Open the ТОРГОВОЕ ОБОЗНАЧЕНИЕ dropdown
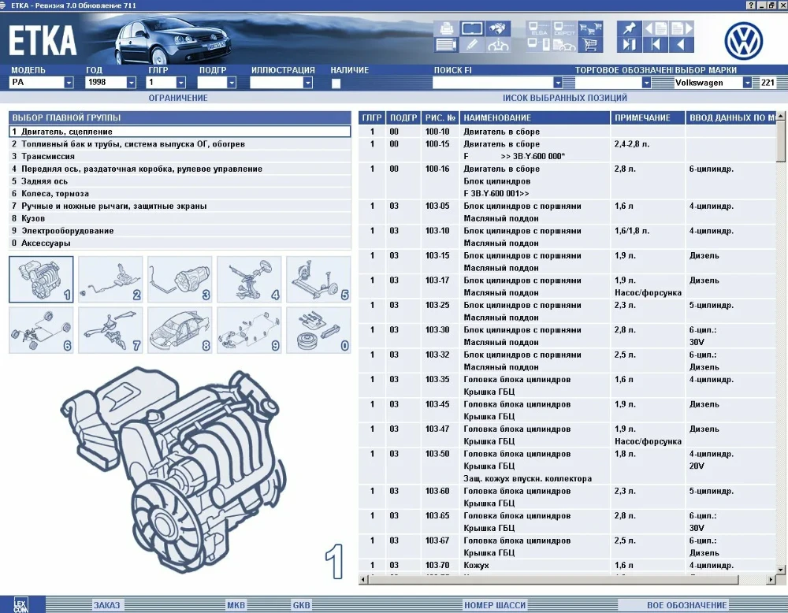 (x=646, y=83)
